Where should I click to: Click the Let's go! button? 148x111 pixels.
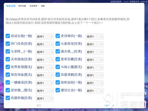pyautogui.click(x=109, y=105)
